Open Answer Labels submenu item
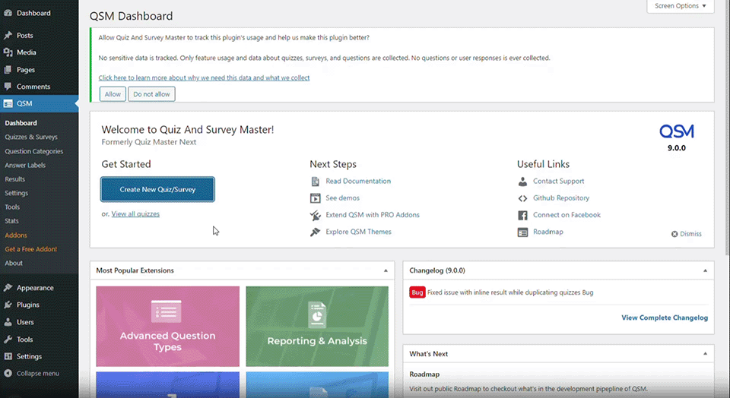The width and height of the screenshot is (730, 398). (25, 165)
